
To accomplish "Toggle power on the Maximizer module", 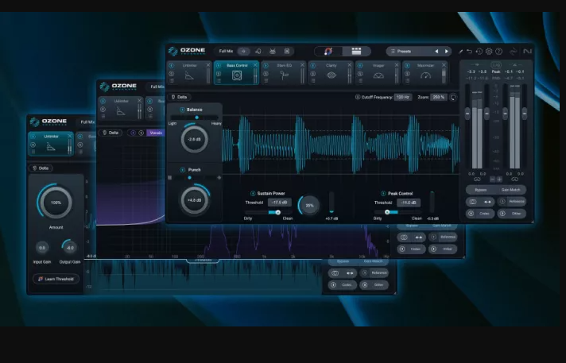I will point(407,66).
